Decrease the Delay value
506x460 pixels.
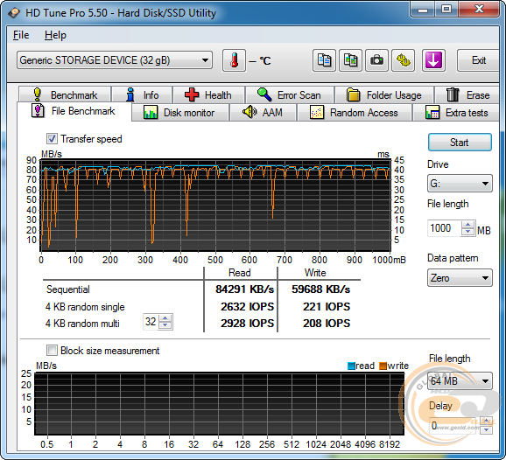(x=487, y=429)
